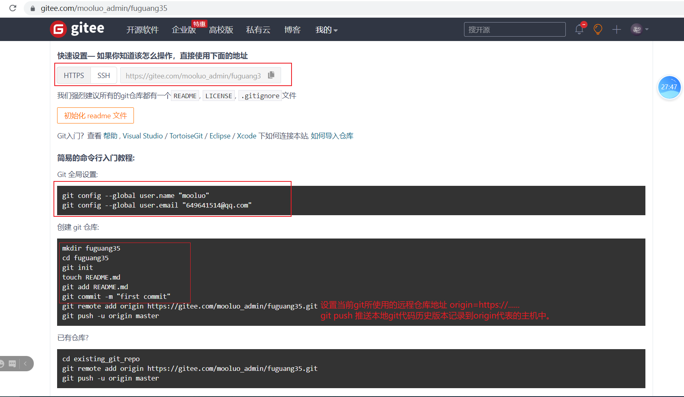Click 初始化 readme 文件 button
The height and width of the screenshot is (397, 684).
pos(95,115)
